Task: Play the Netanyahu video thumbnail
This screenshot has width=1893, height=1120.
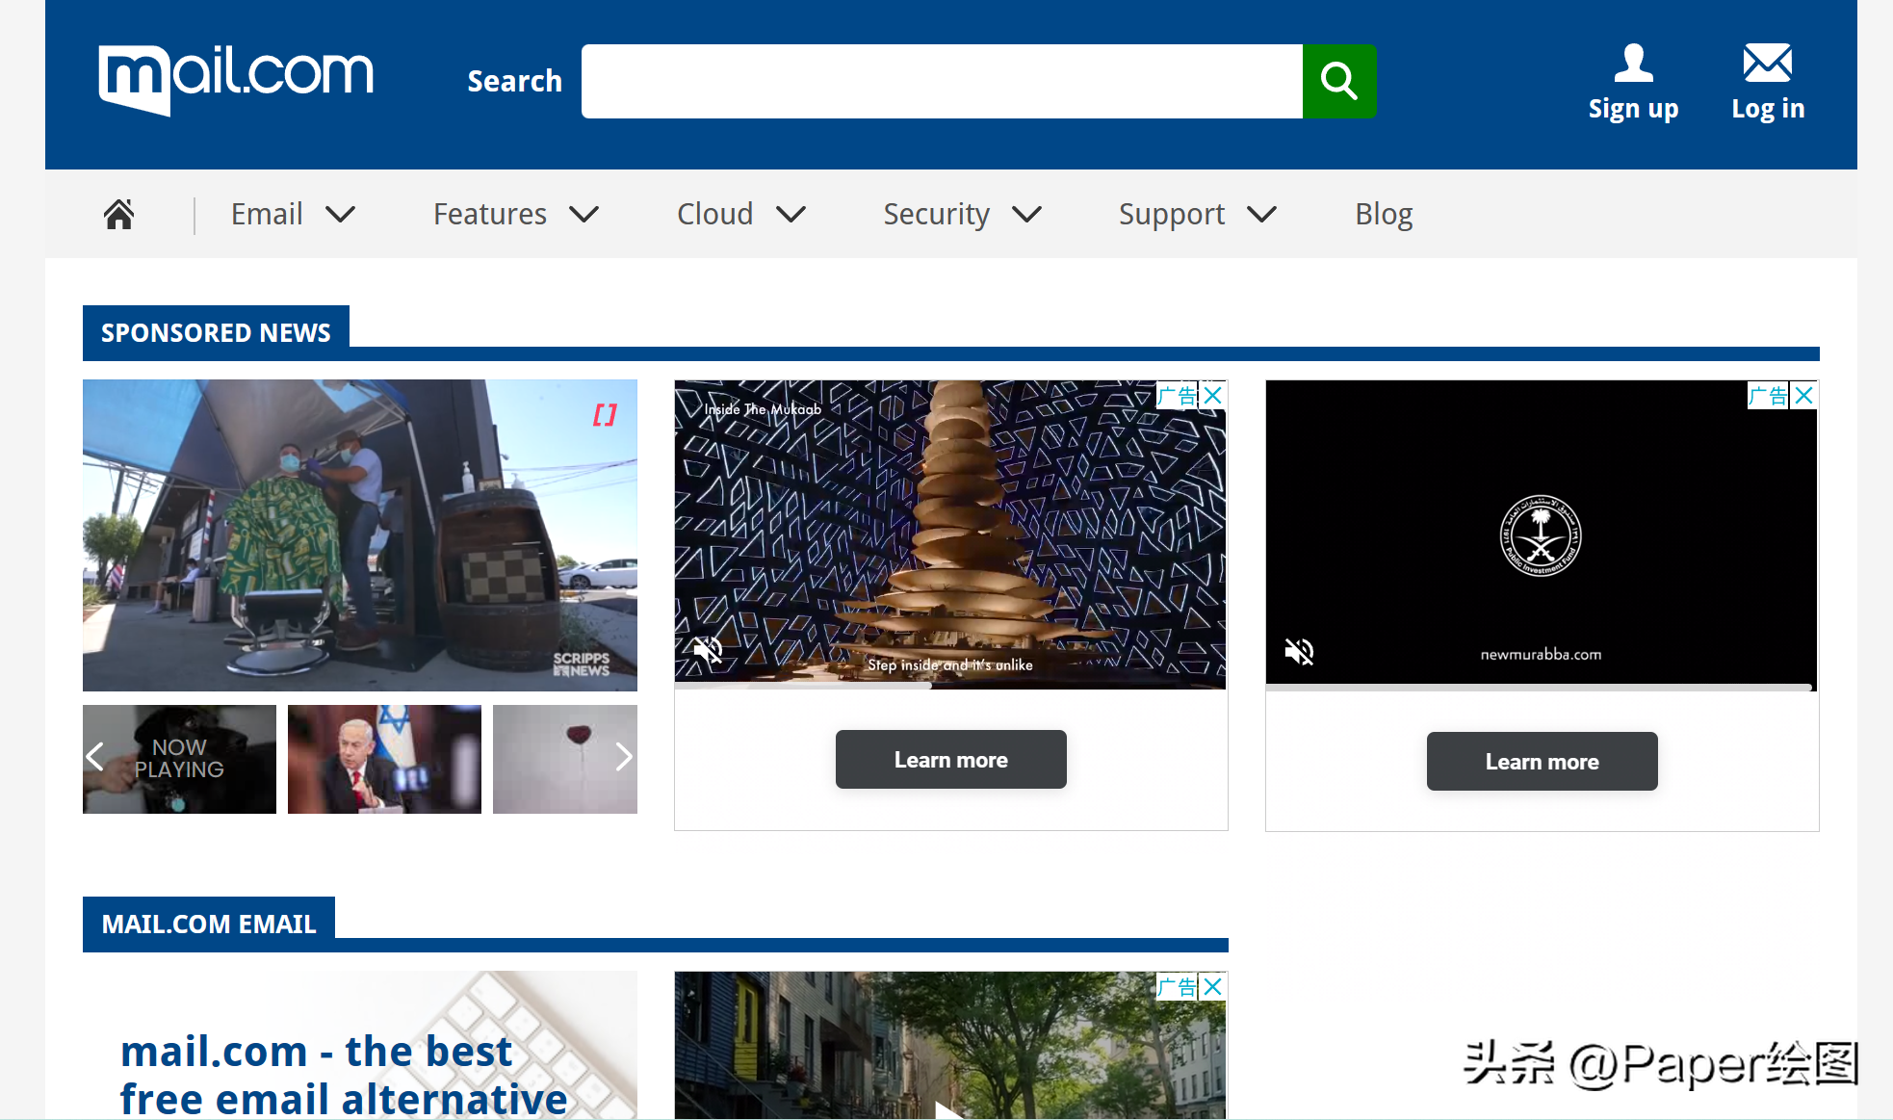Action: tap(384, 759)
